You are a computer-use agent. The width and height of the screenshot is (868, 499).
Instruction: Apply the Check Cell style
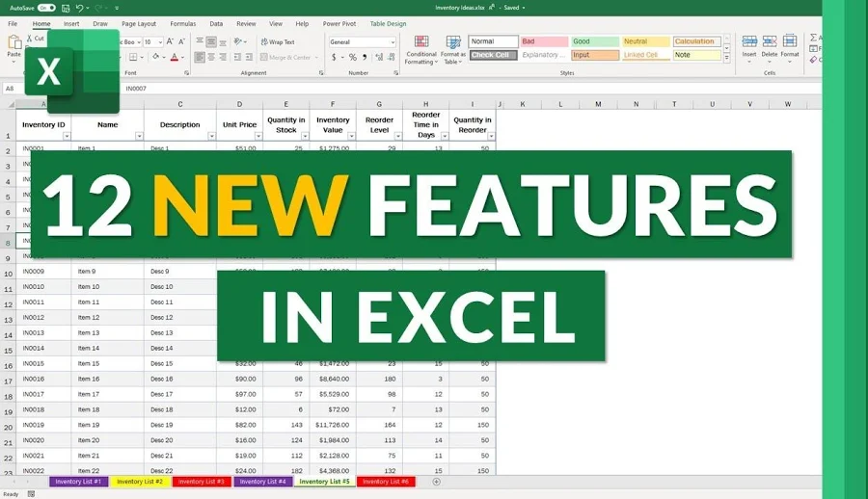coord(493,55)
